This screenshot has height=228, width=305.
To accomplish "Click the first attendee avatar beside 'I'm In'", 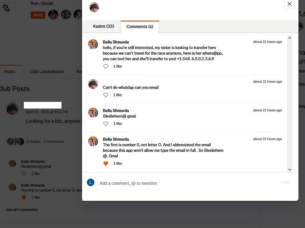I will click(x=53, y=14).
